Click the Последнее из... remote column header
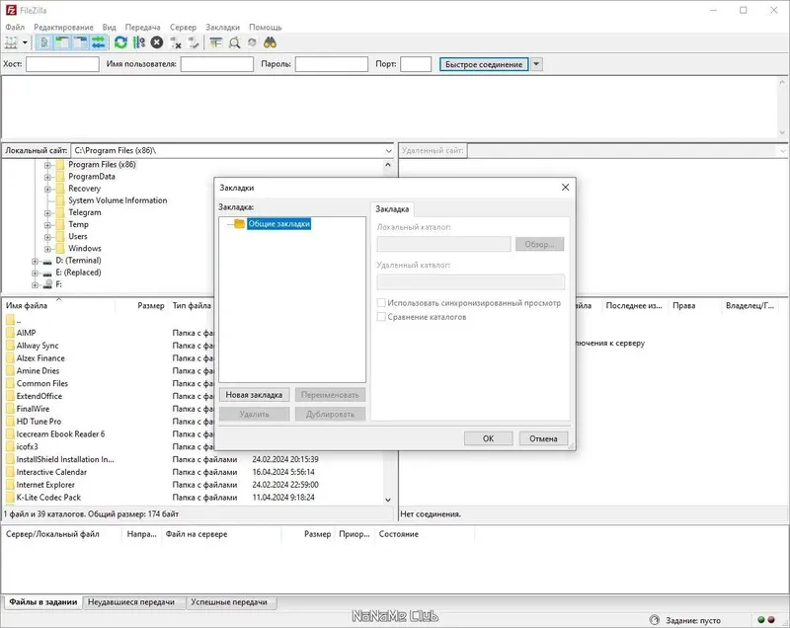 click(634, 306)
